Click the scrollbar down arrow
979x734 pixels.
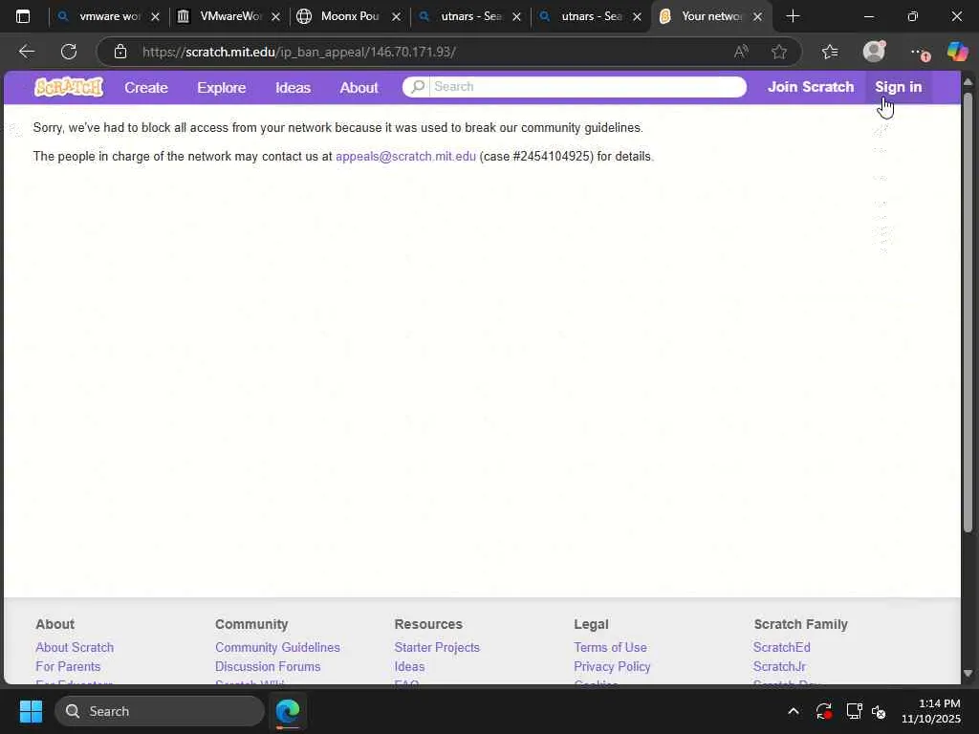[968, 674]
